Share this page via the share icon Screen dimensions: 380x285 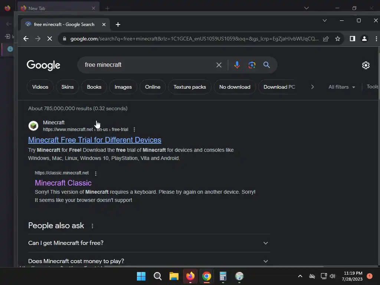coord(326,39)
